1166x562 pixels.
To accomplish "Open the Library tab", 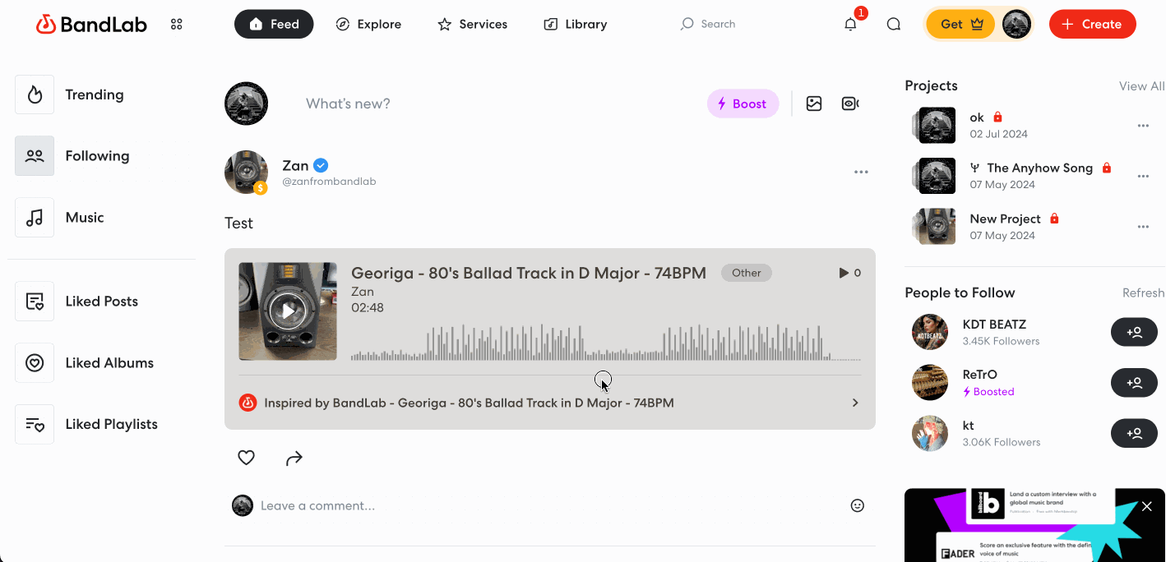I will tap(576, 25).
